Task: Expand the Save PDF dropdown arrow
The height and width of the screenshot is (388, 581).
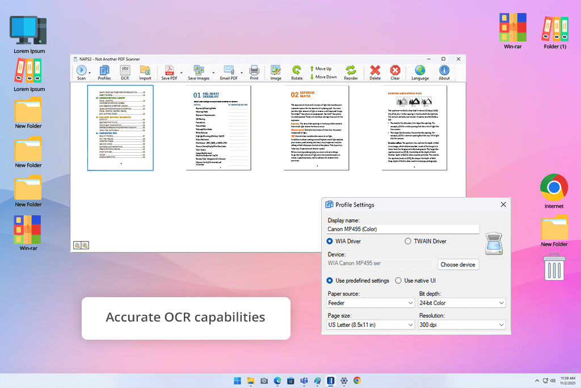Action: point(181,73)
